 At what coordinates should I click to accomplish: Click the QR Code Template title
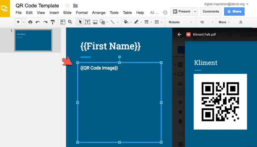[x=37, y=6]
